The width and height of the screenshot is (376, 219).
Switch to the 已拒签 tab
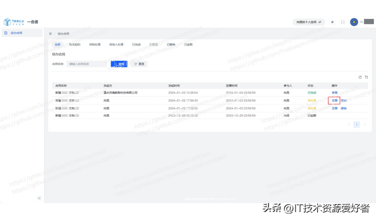tap(153, 45)
